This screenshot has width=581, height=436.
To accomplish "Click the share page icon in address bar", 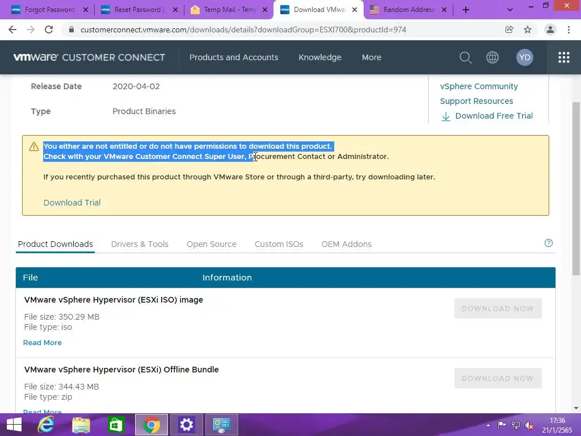I will pos(509,30).
